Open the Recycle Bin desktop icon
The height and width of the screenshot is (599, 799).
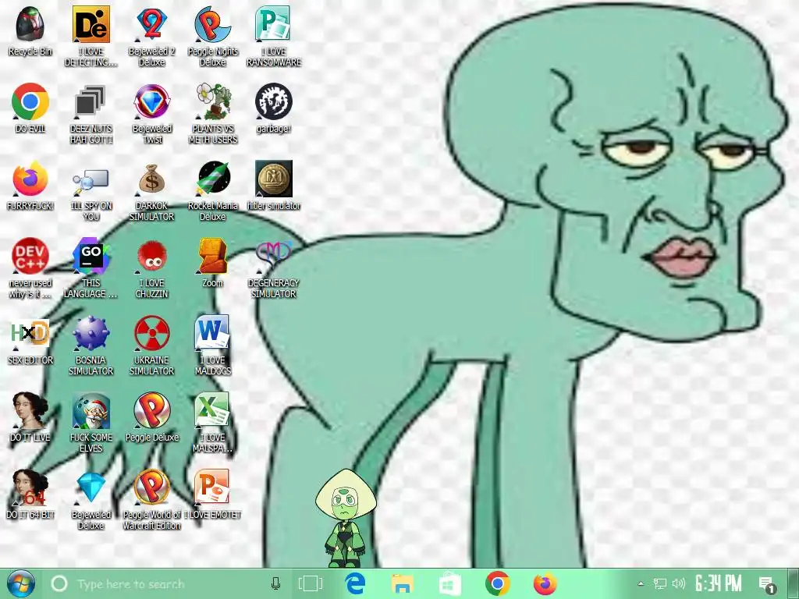[30, 24]
